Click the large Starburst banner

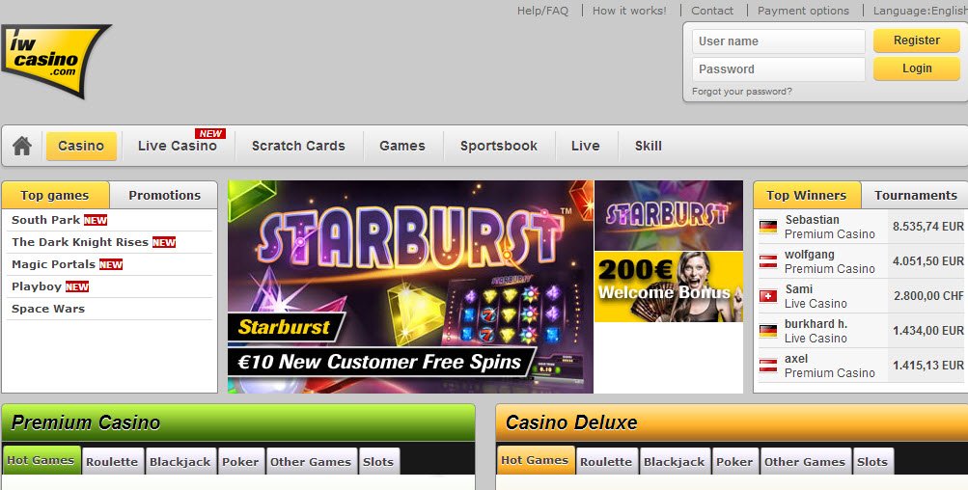pos(410,287)
